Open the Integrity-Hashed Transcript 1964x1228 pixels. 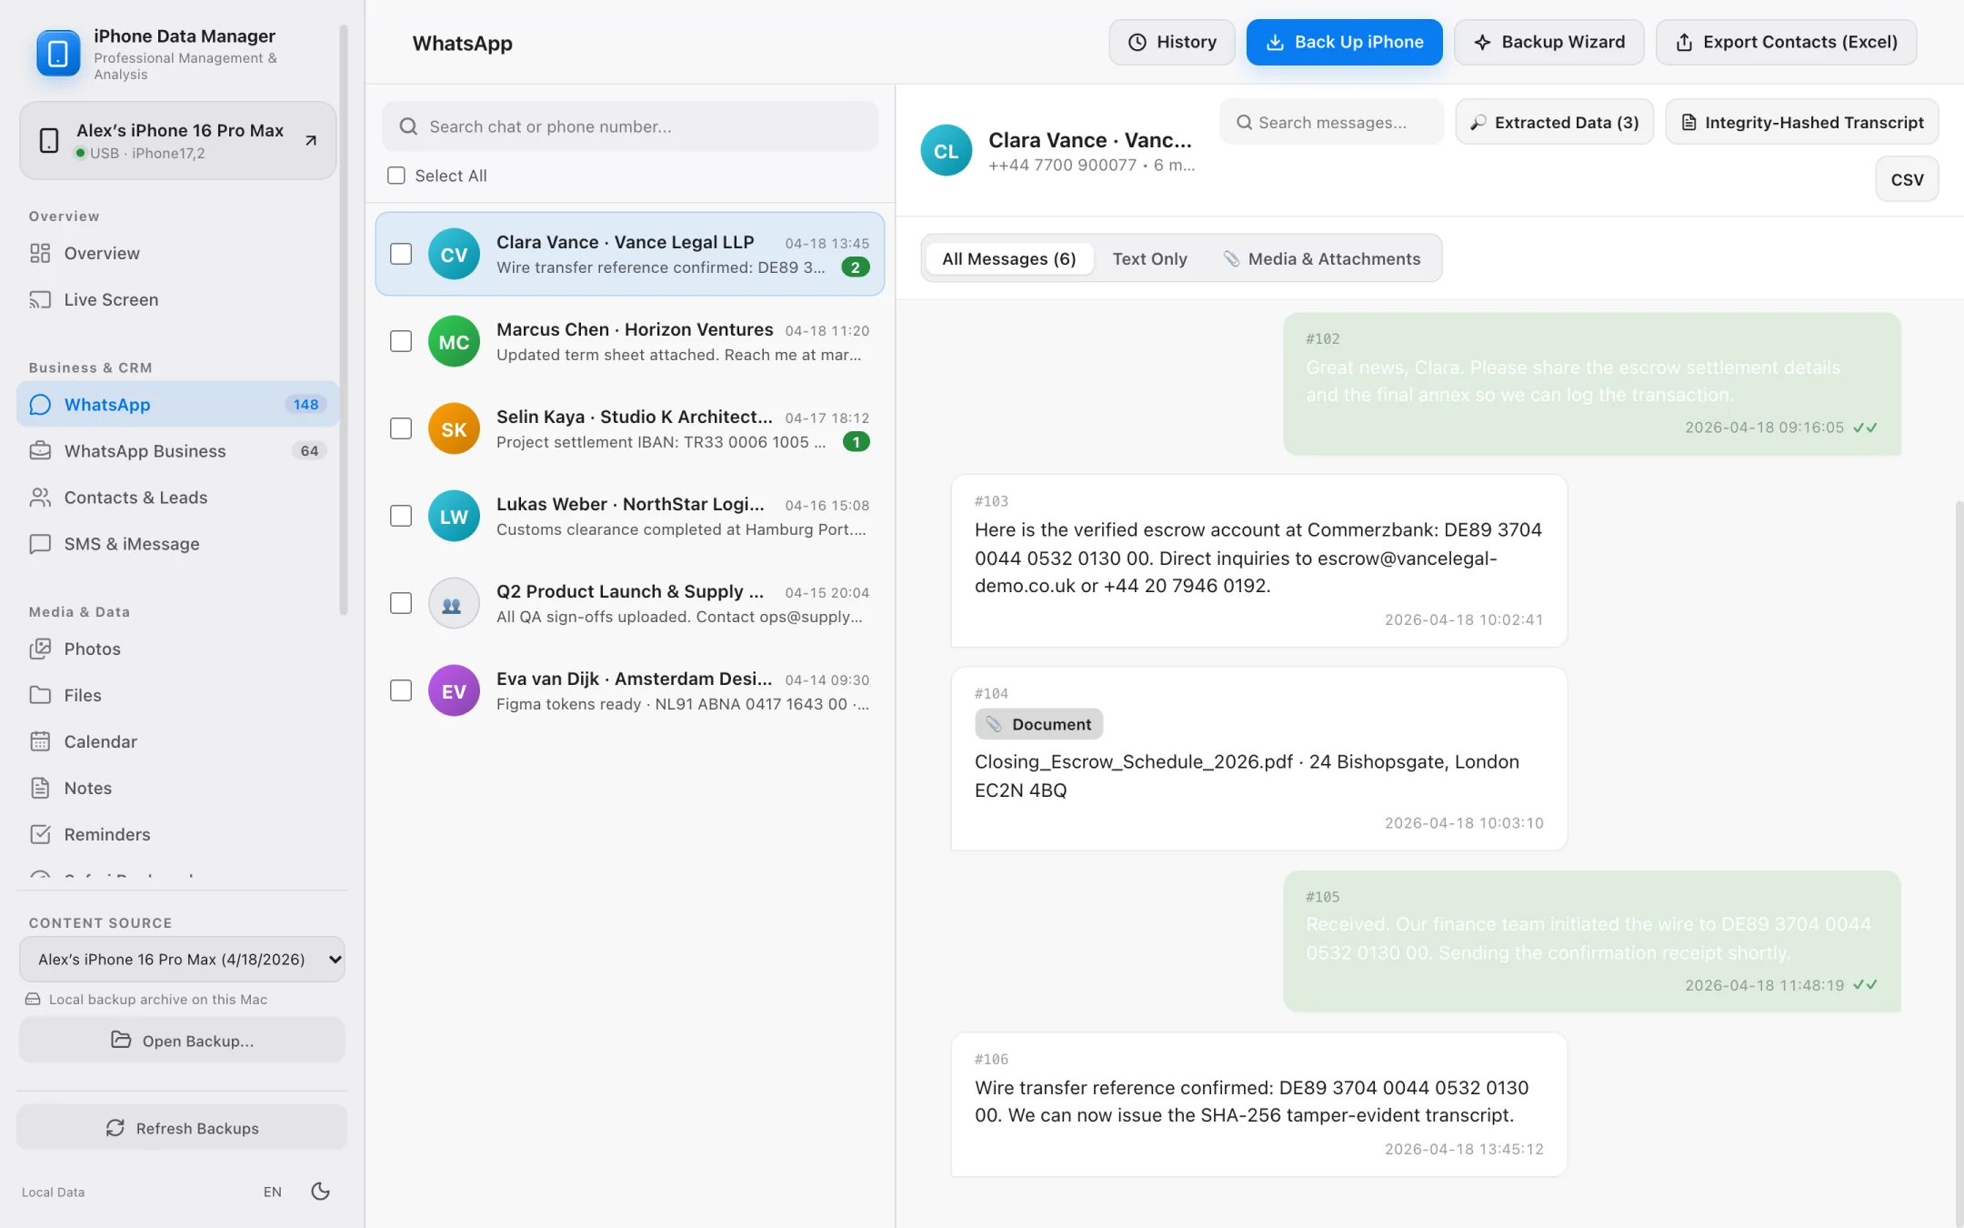click(1801, 122)
